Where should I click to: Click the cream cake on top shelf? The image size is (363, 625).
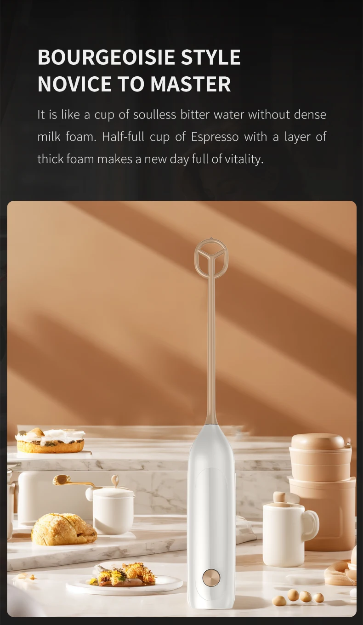(x=50, y=440)
